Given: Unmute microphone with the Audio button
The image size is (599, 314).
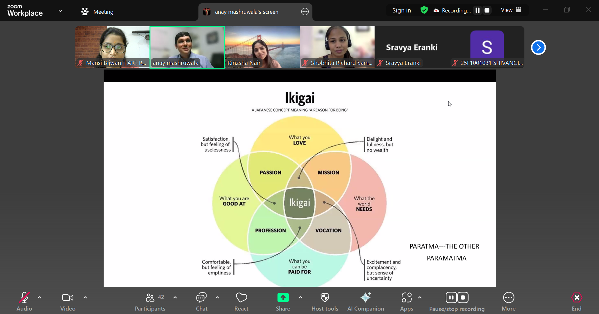Looking at the screenshot, I should [x=24, y=301].
